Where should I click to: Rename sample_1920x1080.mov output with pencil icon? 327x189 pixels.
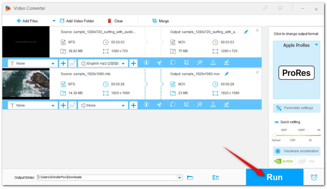(227, 74)
